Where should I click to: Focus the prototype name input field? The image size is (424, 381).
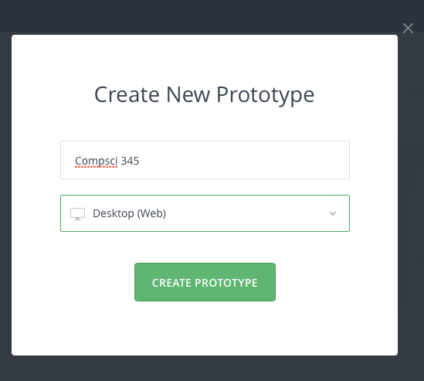click(205, 160)
